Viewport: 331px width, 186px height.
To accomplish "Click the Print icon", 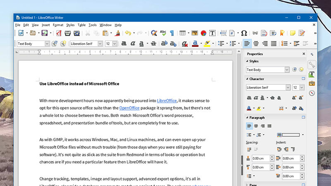I will pos(67,33).
